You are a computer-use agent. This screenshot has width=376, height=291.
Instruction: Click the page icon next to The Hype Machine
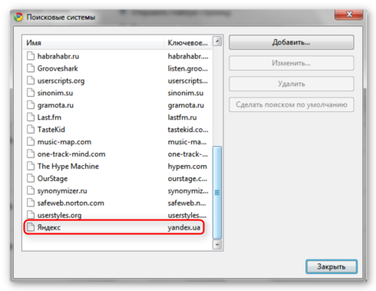tap(31, 166)
